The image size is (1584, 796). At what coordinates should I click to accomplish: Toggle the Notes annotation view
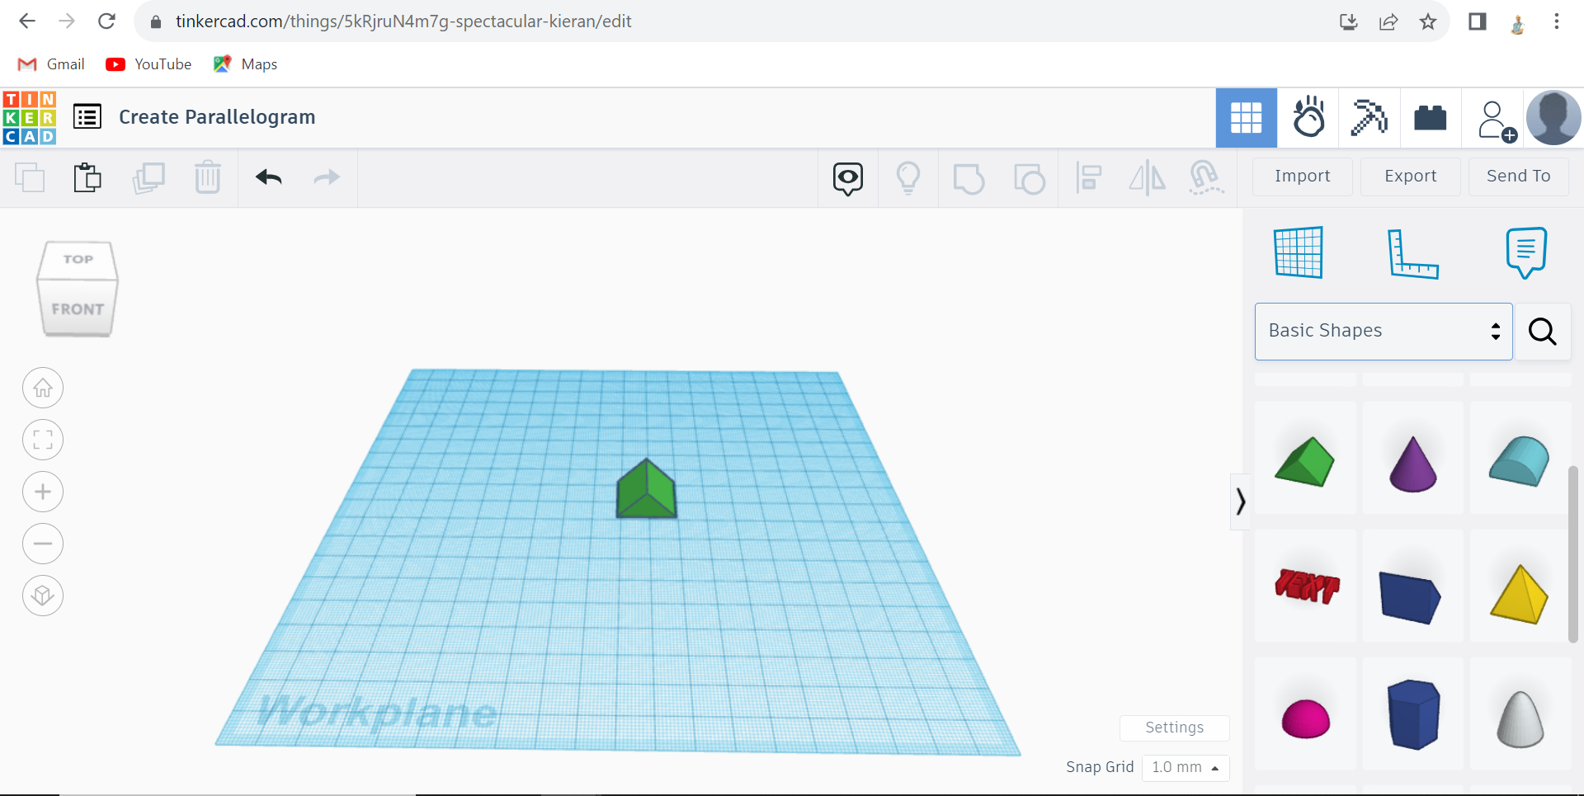[1525, 252]
